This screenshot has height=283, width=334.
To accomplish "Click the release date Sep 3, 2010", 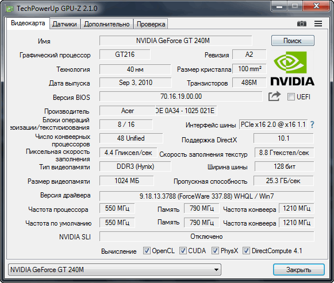I will 135,83.
